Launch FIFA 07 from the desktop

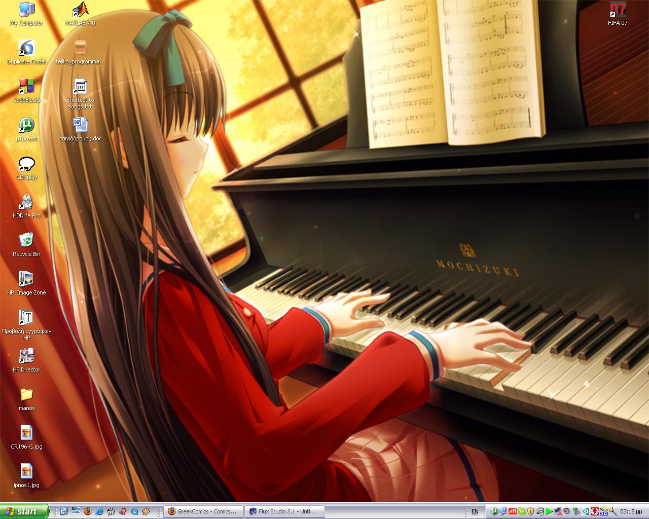tap(618, 14)
